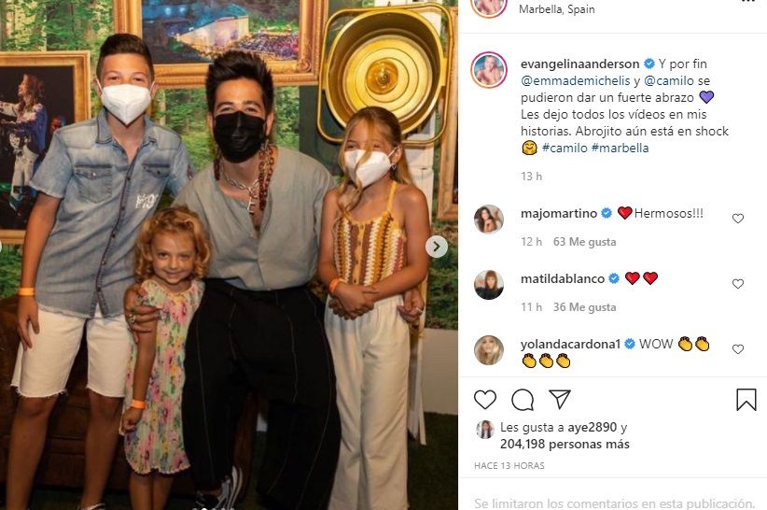The width and height of the screenshot is (767, 510).
Task: View the 204,198 personas más likes list
Action: [565, 444]
